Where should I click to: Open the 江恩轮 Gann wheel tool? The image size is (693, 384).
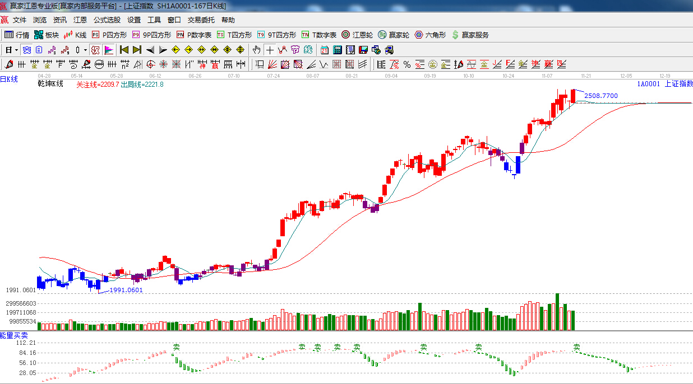point(357,35)
